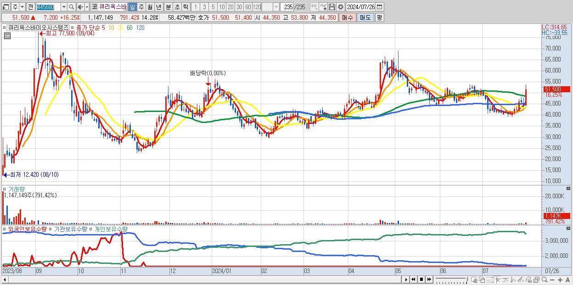This screenshot has width=573, height=285.
Task: Open the dropdown next to 주 button
Action: [x=22, y=7]
